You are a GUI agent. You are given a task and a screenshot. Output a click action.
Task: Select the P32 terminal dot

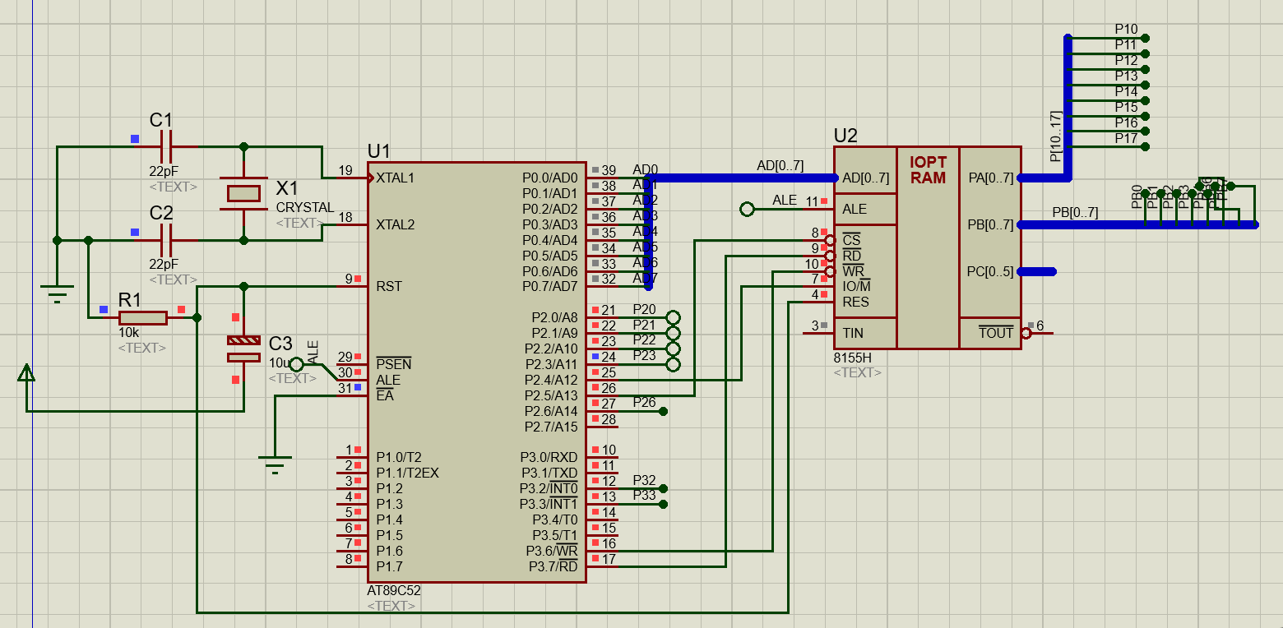pyautogui.click(x=664, y=488)
